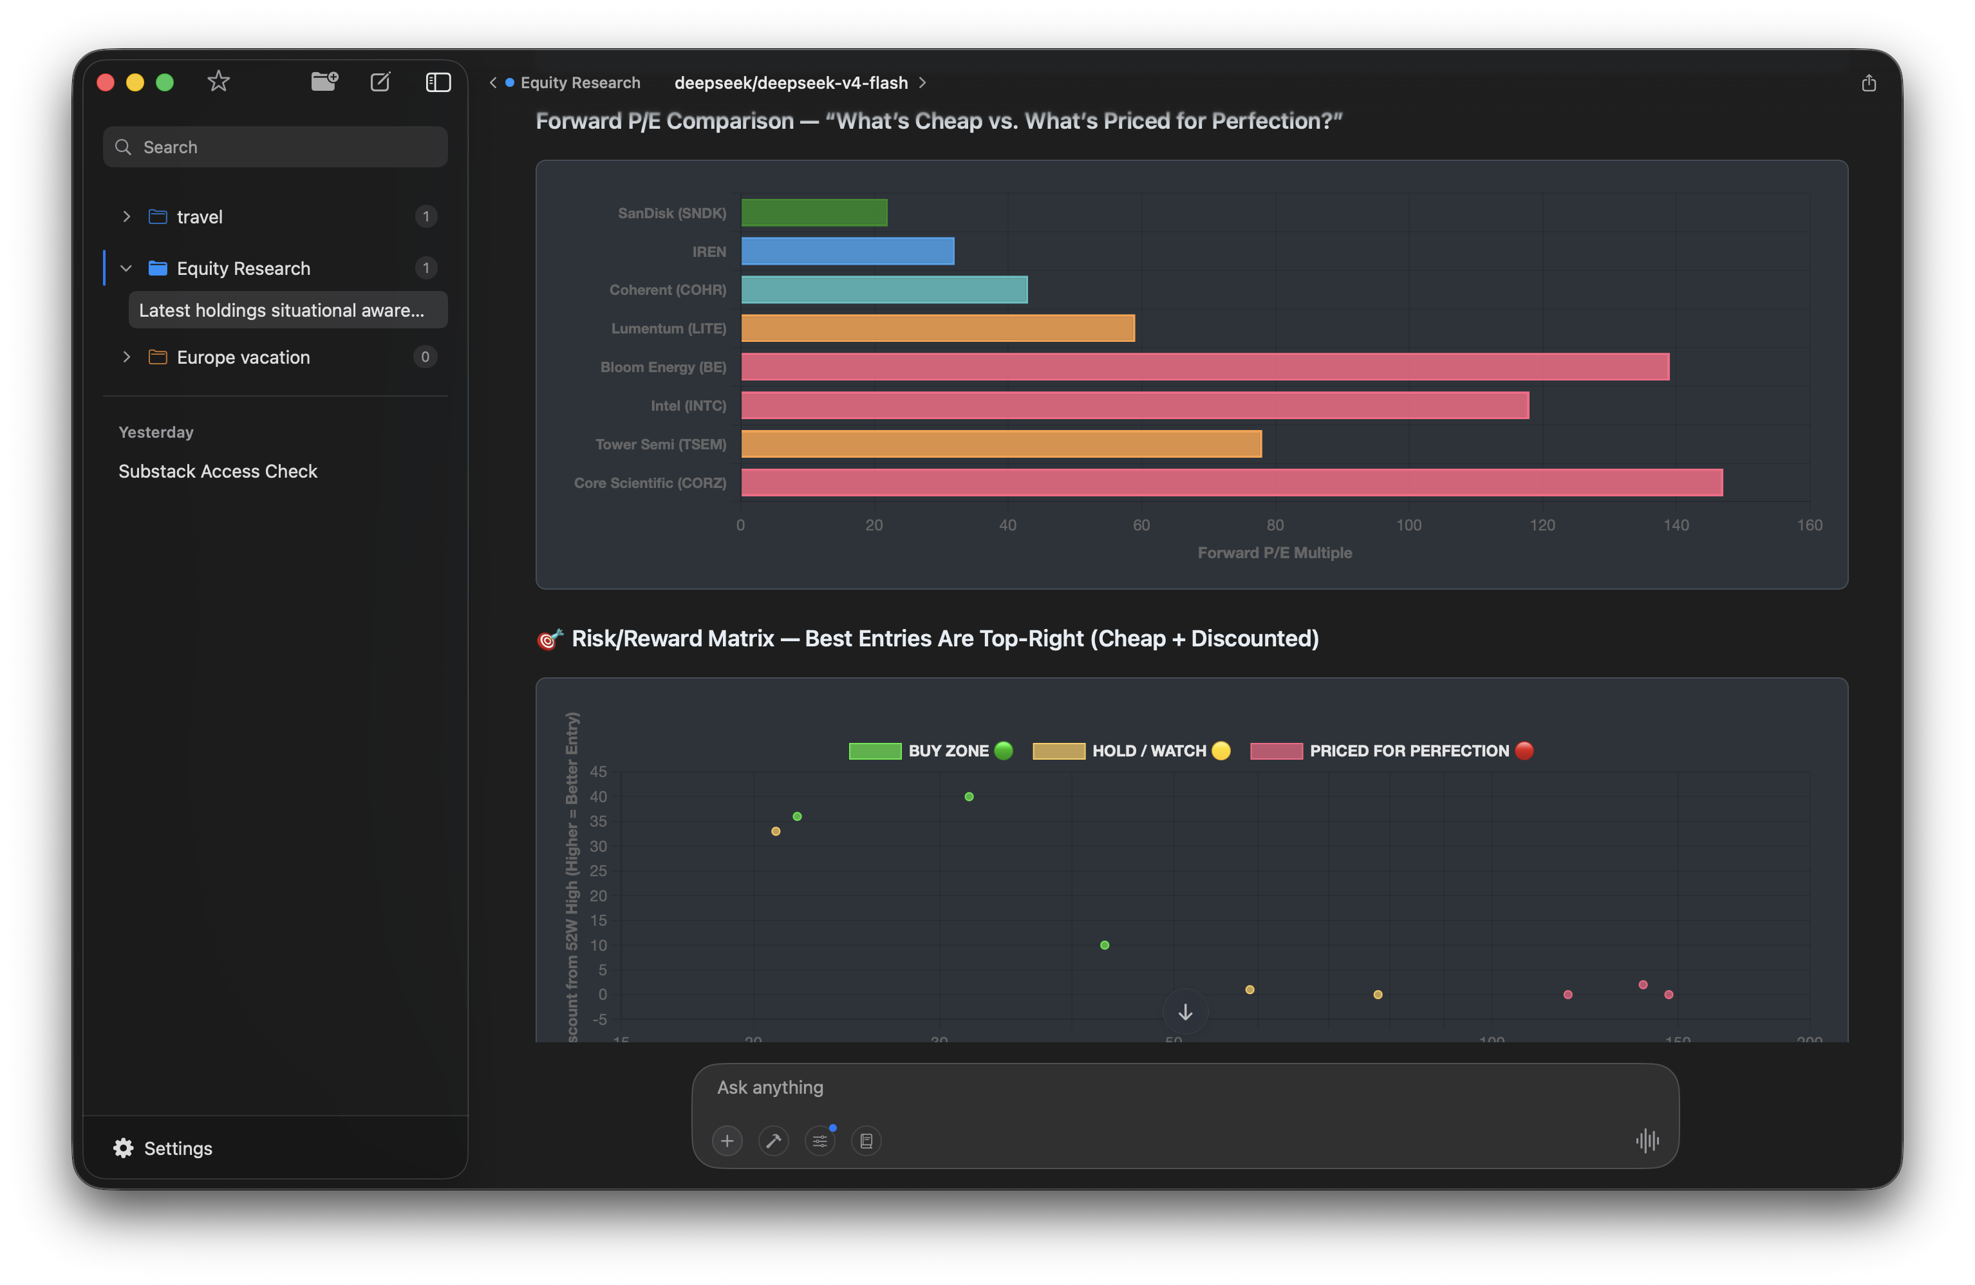Image resolution: width=1975 pixels, height=1285 pixels.
Task: Click the Coherent (COHR) teal bar
Action: (x=885, y=290)
